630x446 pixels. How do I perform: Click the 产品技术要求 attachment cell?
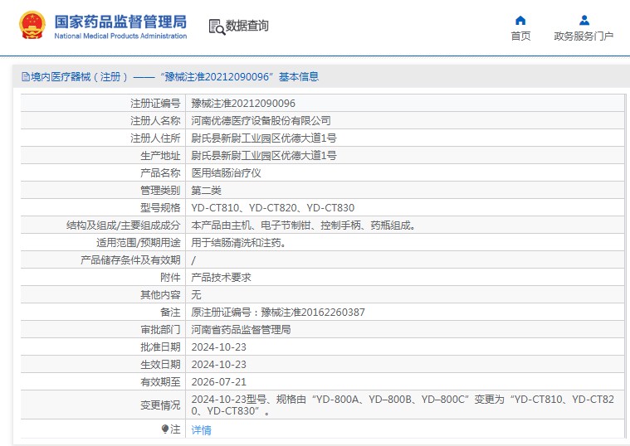point(221,278)
